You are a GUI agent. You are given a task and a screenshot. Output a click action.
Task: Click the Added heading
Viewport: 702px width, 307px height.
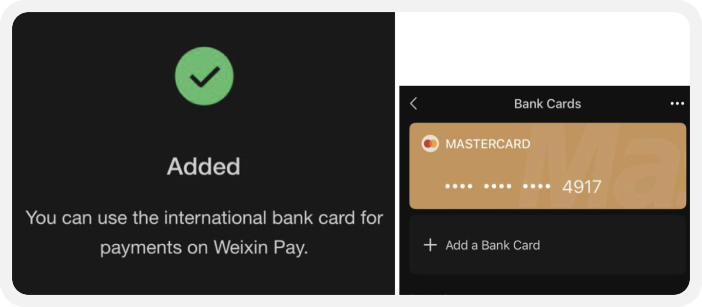[204, 166]
